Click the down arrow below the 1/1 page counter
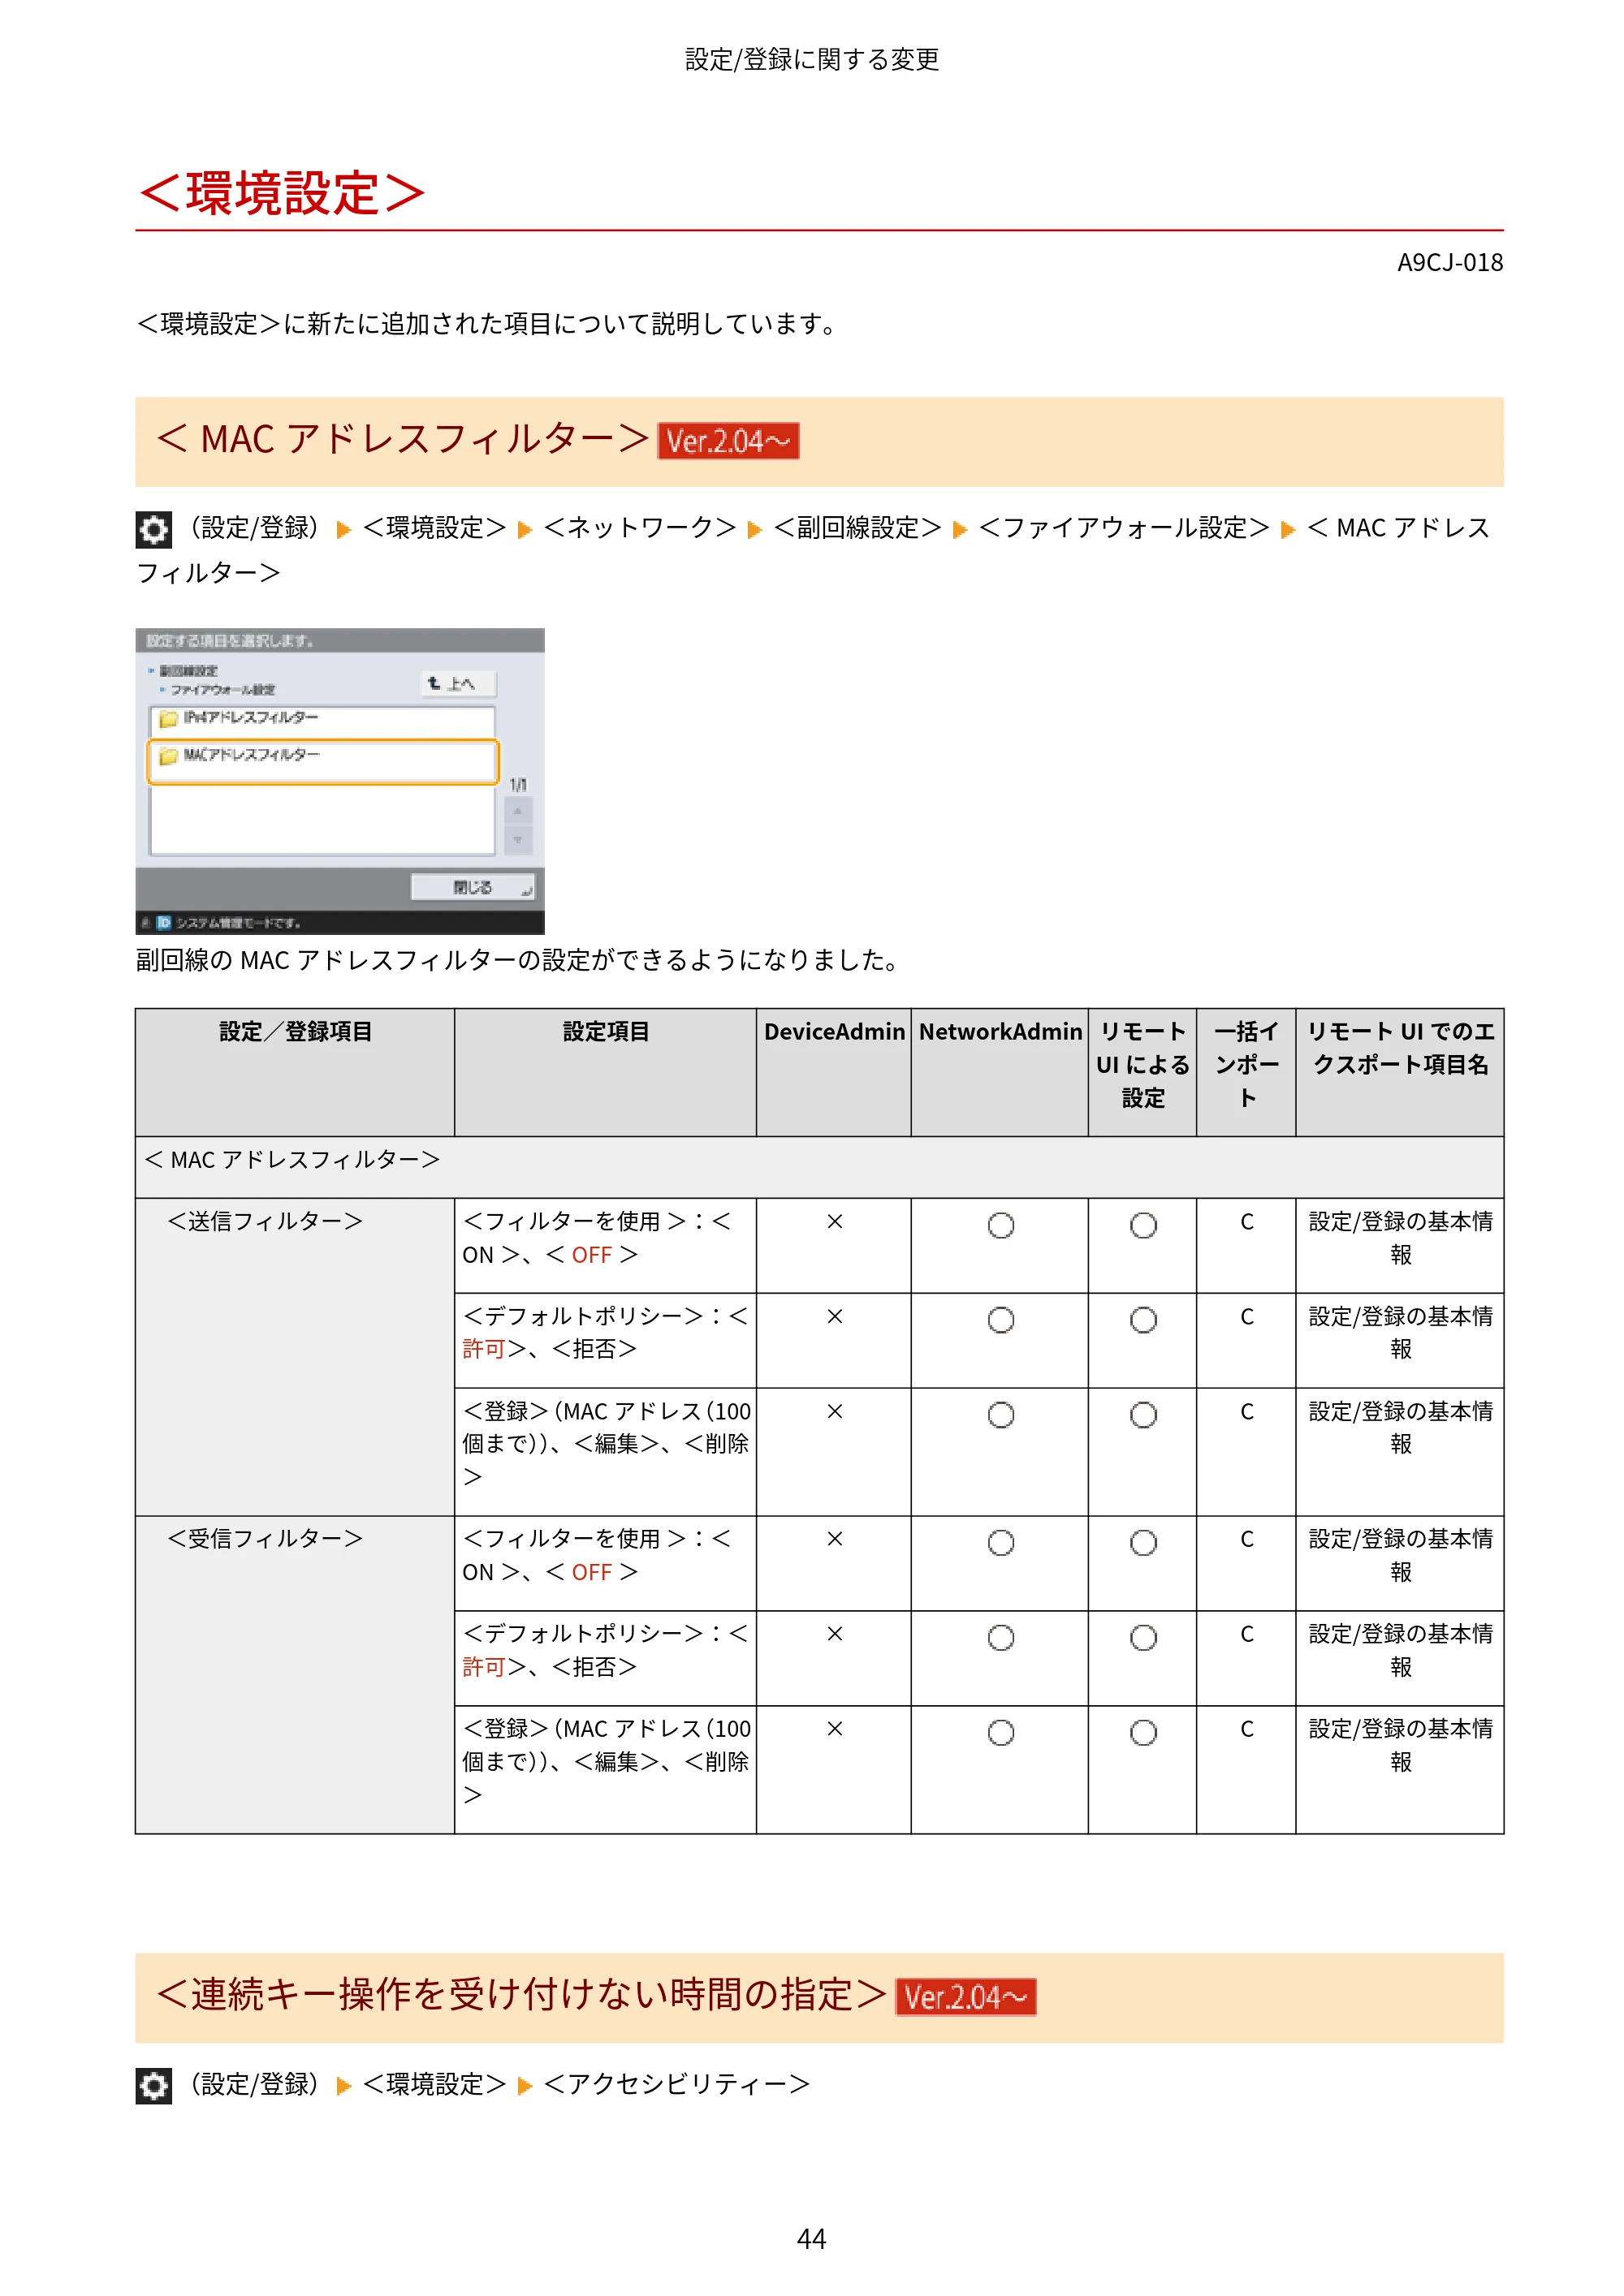Screen dimensions: 1624x2296 tap(518, 840)
